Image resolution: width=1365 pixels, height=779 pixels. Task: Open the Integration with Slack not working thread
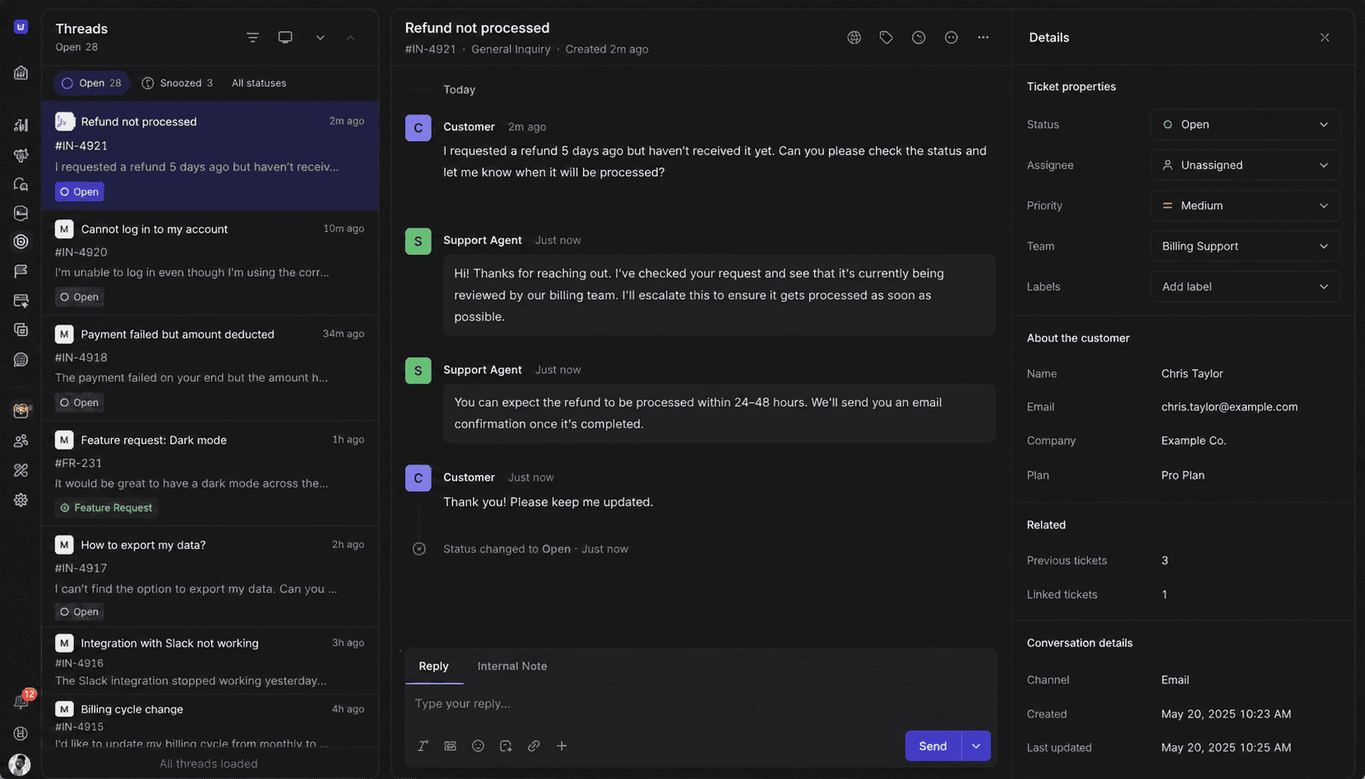(210, 661)
